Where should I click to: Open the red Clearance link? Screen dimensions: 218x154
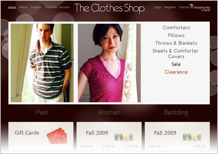(176, 72)
